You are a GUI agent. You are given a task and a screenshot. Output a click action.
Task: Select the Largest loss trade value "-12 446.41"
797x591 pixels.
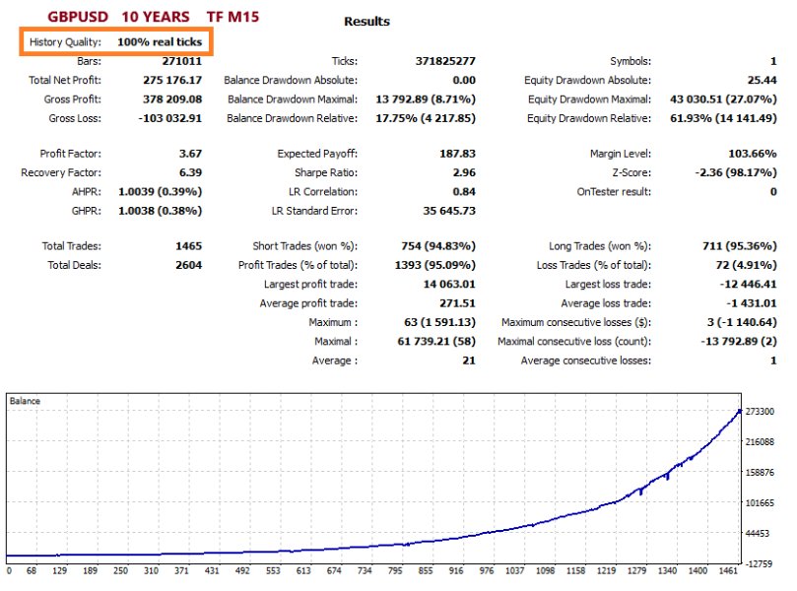tap(748, 284)
